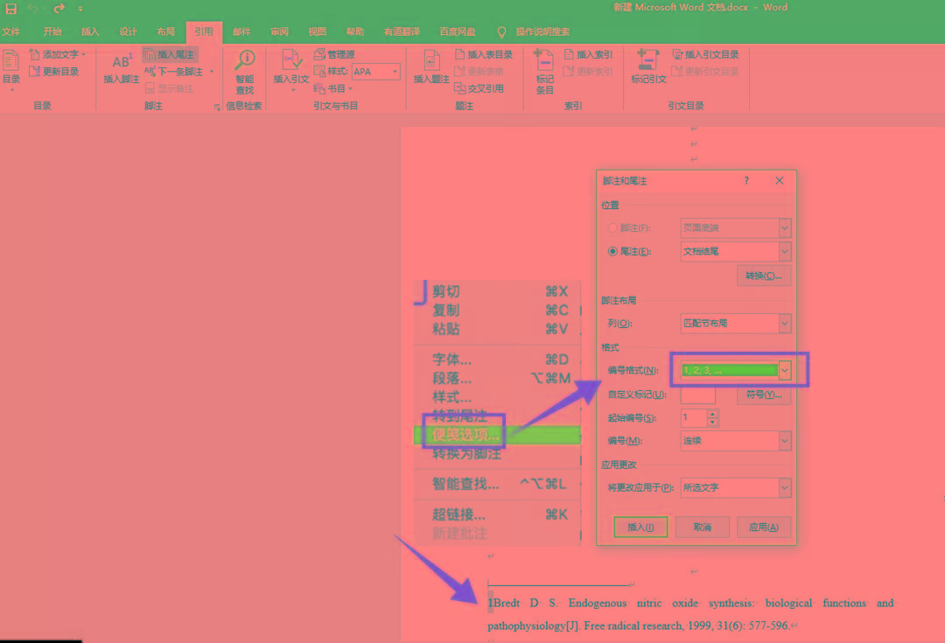
Task: Expand the 下一条脚注 dropdown arrow
Action: [x=212, y=71]
